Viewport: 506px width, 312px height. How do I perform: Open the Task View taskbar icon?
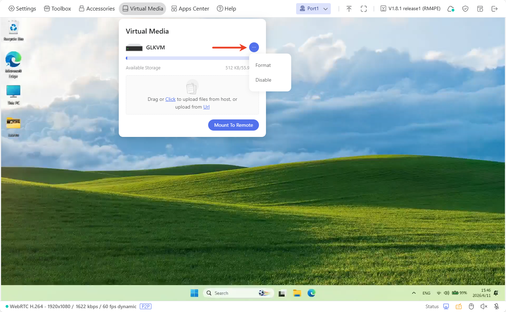[282, 293]
